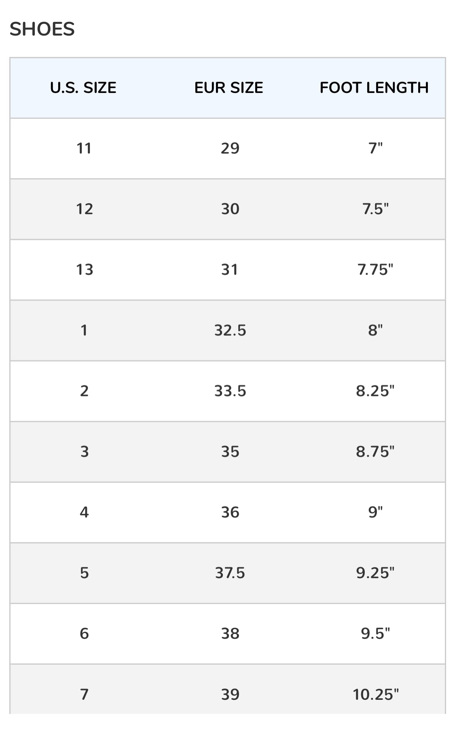Click EUR size 37.5 cell

[x=229, y=573]
